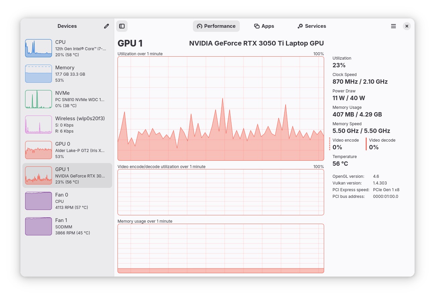
Task: Click the Video encode 0% value
Action: pyautogui.click(x=337, y=147)
